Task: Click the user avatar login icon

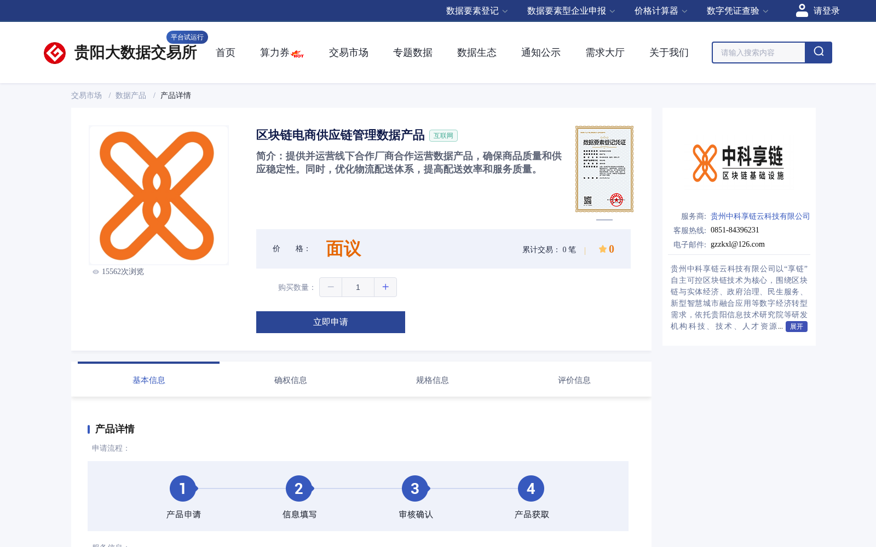Action: (x=802, y=10)
